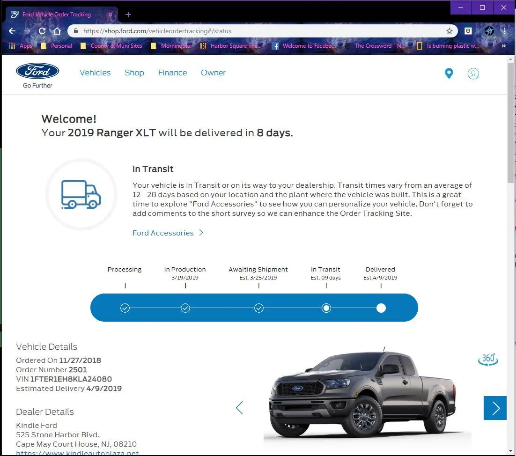Viewport: 516px width, 456px height.
Task: Click the delivery truck In Transit icon
Action: [x=81, y=194]
